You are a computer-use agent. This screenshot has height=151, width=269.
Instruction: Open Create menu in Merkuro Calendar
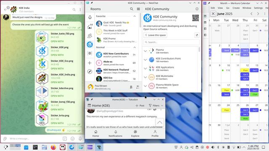(x=236, y=8)
